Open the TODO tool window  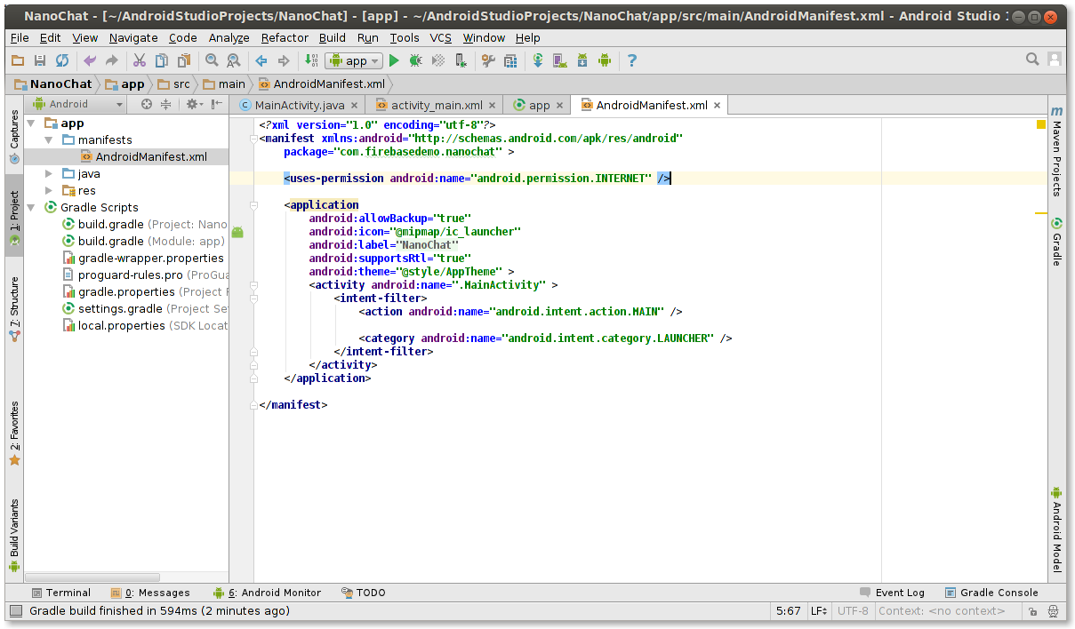(x=363, y=593)
